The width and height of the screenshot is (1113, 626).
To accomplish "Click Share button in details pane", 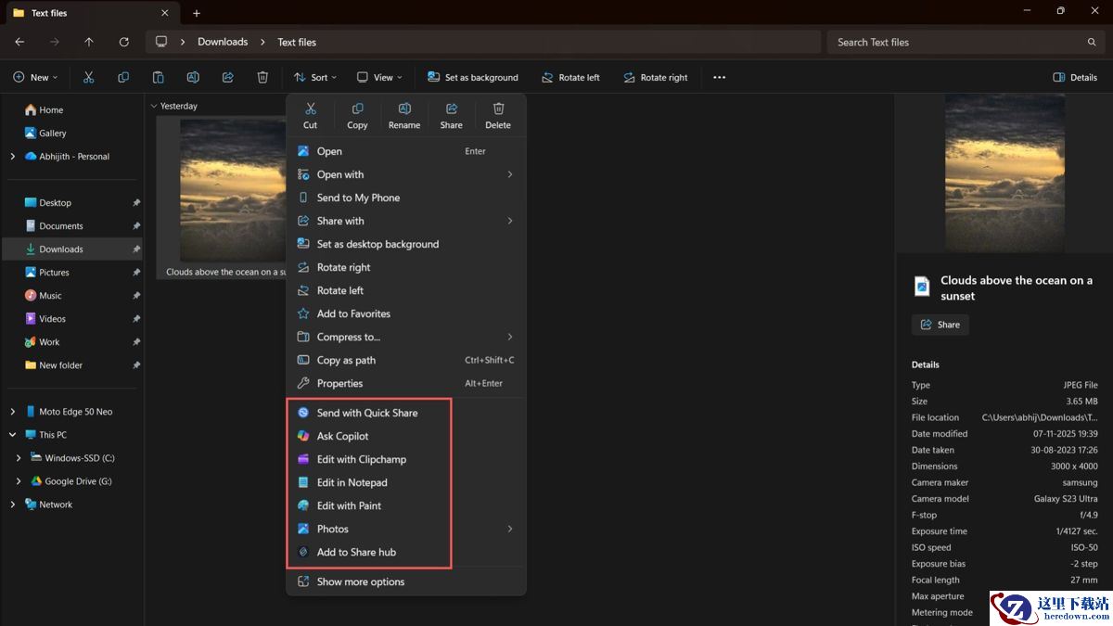I will pyautogui.click(x=940, y=325).
